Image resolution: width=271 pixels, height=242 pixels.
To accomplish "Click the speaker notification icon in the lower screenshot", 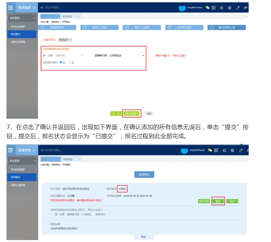I will pos(42,150).
